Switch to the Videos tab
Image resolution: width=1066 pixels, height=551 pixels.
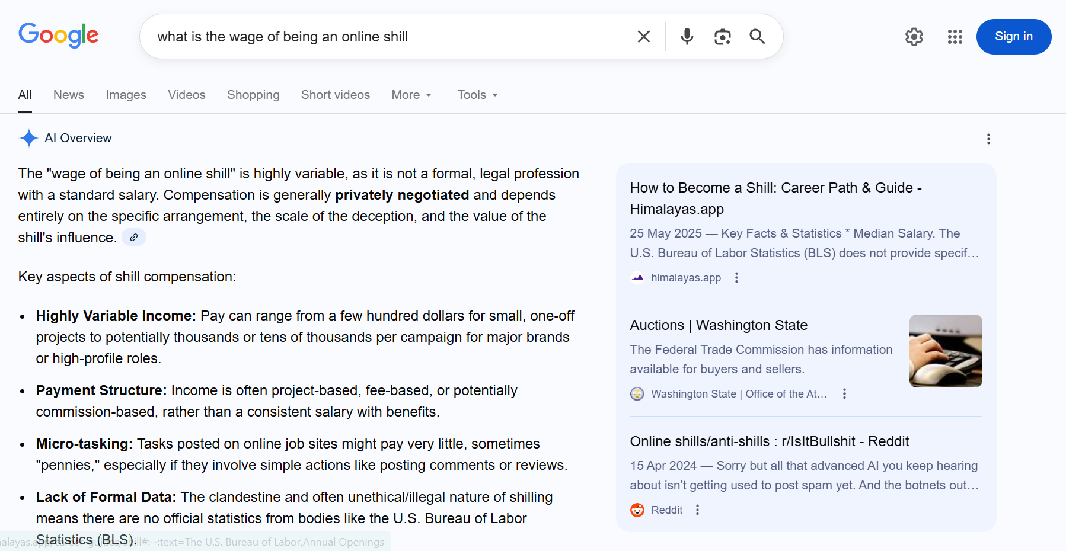pyautogui.click(x=187, y=95)
